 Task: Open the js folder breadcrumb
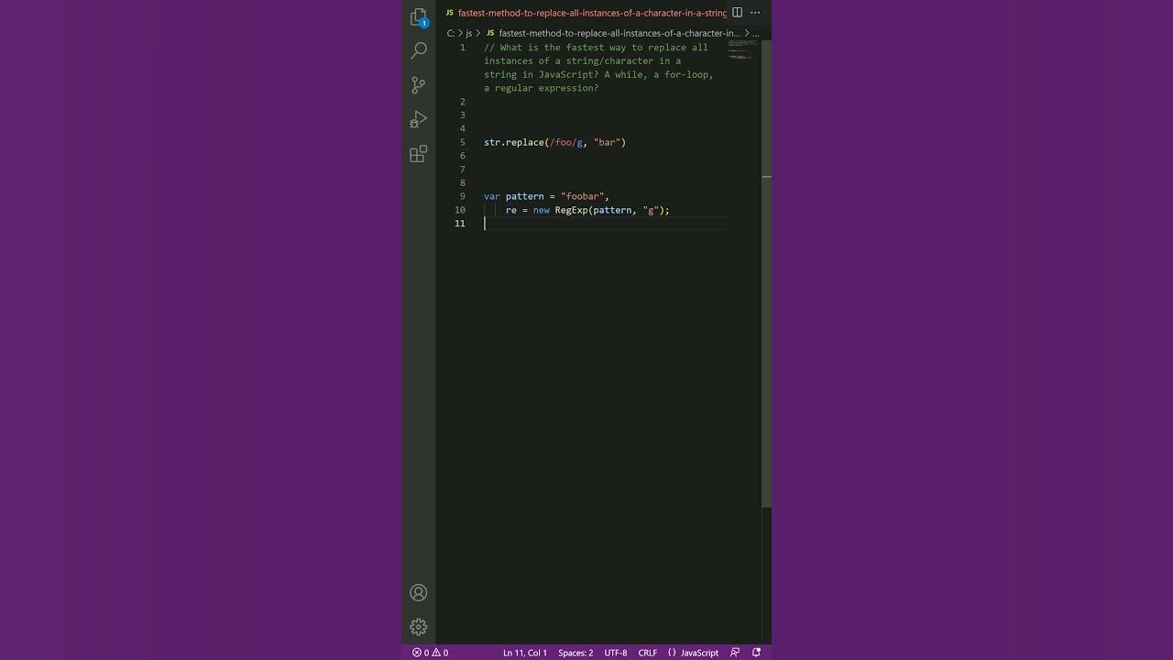click(469, 33)
